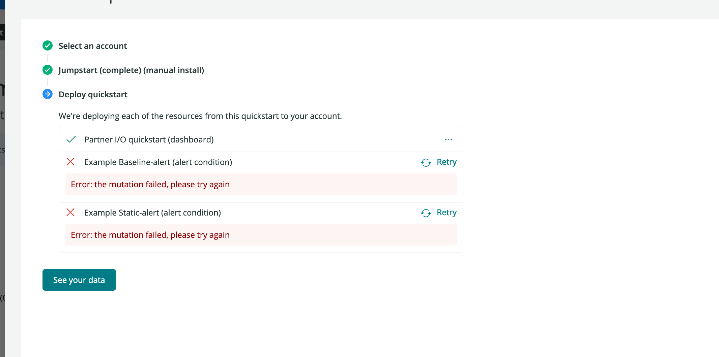719x357 pixels.
Task: Click the Jumpstart manual install step text
Action: (x=131, y=70)
